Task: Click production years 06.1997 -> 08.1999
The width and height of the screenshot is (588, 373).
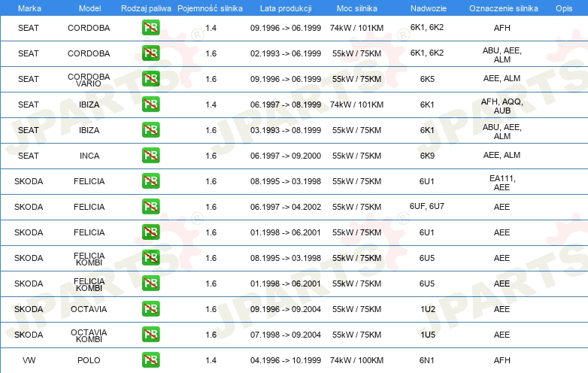Action: [286, 105]
